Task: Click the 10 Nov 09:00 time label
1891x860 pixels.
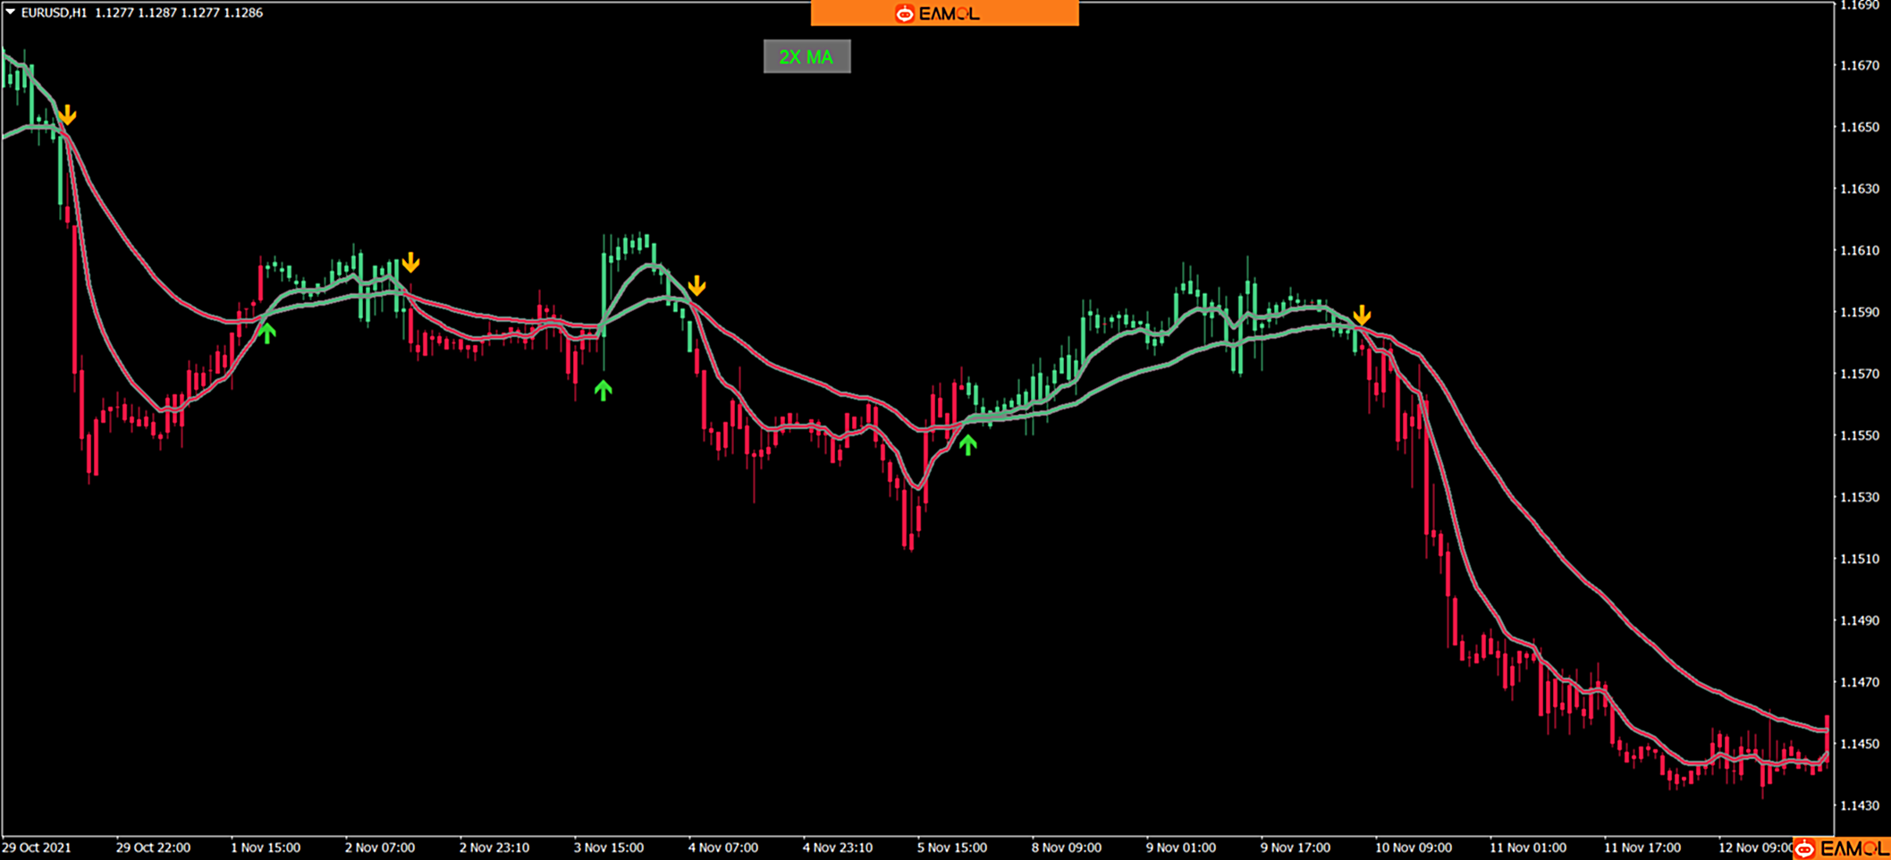Action: [x=1414, y=847]
